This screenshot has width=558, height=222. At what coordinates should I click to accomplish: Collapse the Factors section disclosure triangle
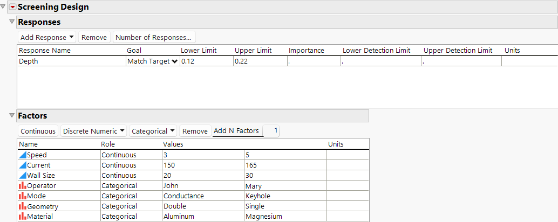[x=12, y=115]
